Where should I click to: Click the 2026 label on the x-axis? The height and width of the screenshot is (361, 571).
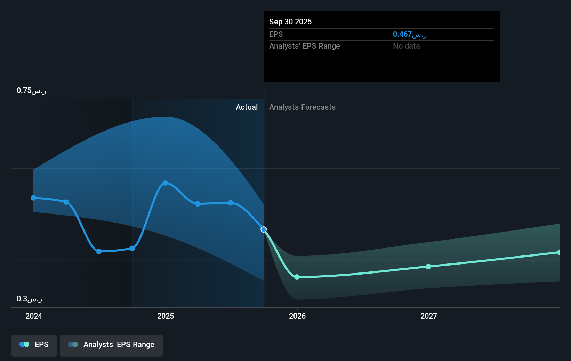297,316
